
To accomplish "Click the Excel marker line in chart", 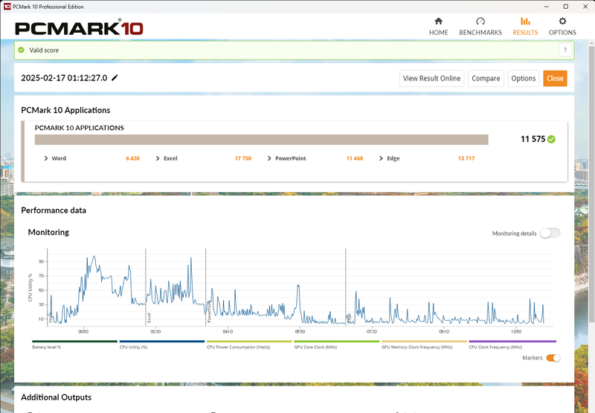I will click(146, 287).
